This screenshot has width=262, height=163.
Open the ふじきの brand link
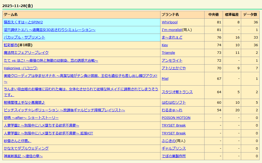[169, 141]
